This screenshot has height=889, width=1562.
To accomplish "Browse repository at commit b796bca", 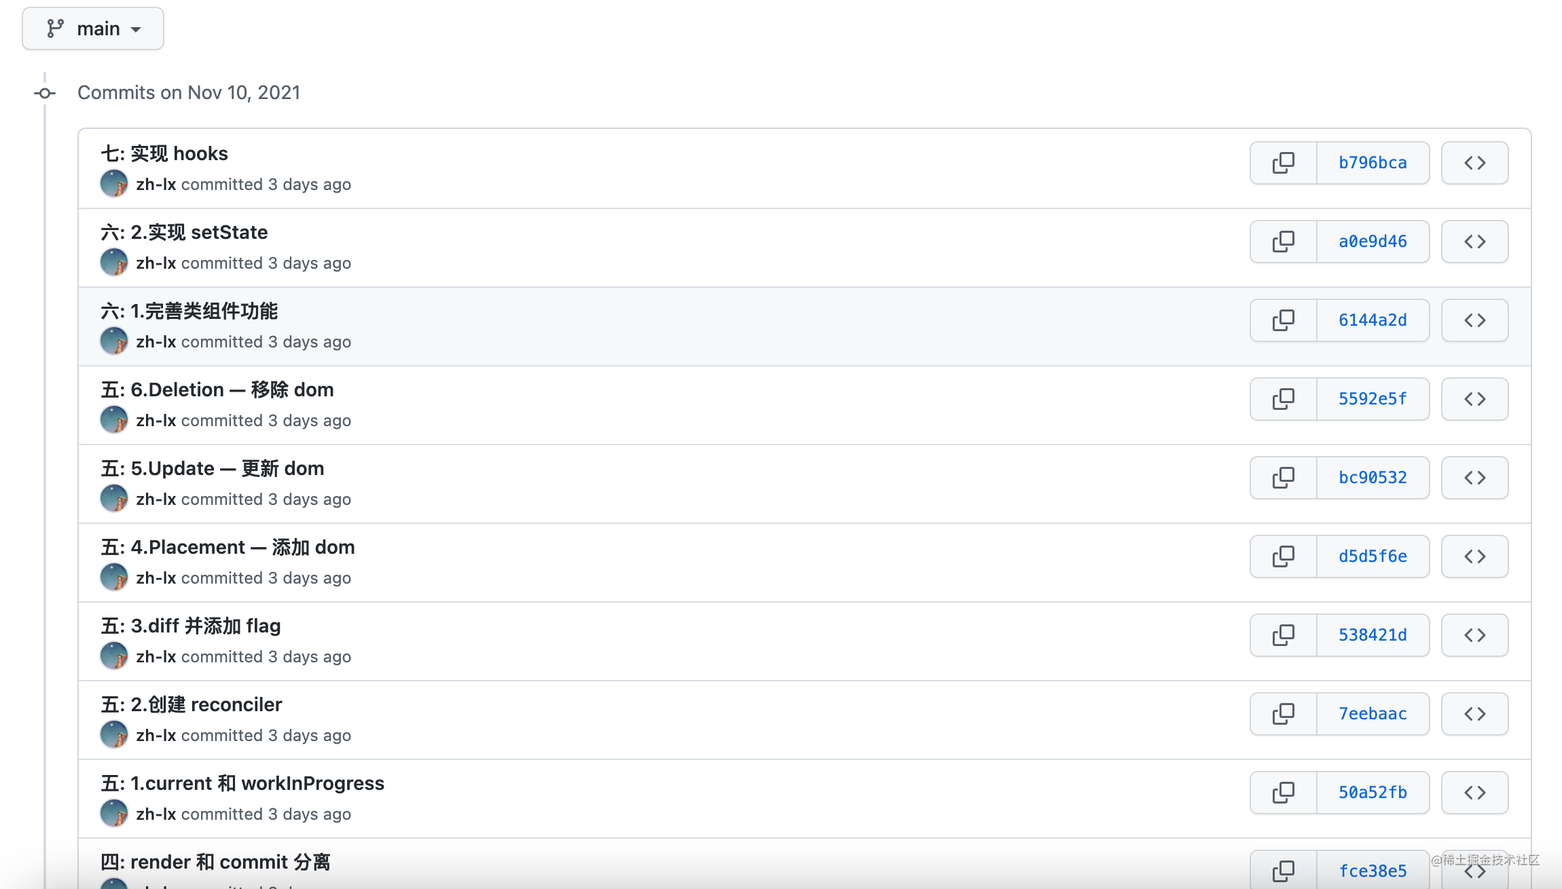I will [1474, 163].
